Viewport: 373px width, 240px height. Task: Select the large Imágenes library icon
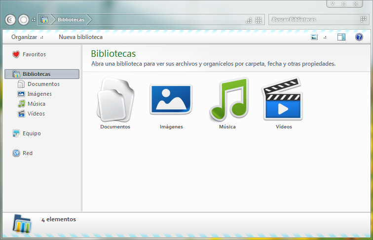[x=171, y=99]
